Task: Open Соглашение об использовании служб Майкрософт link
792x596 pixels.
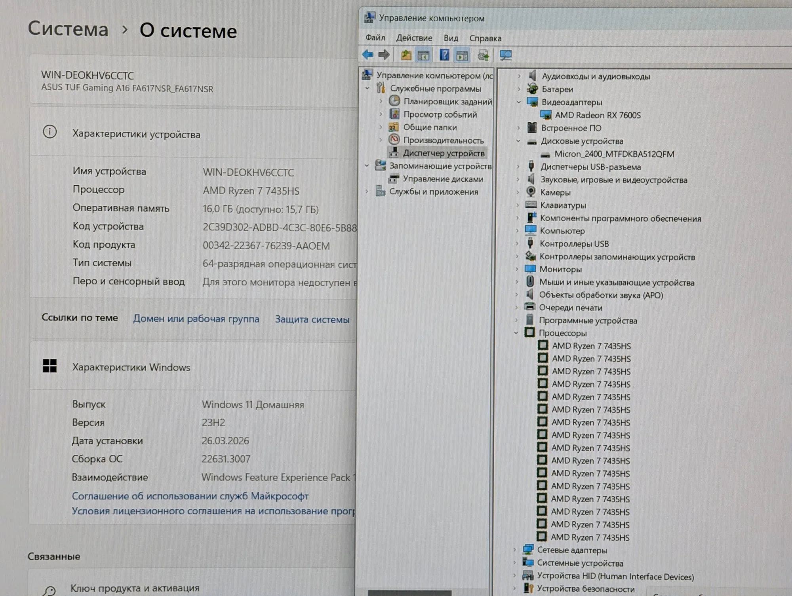Action: tap(190, 496)
